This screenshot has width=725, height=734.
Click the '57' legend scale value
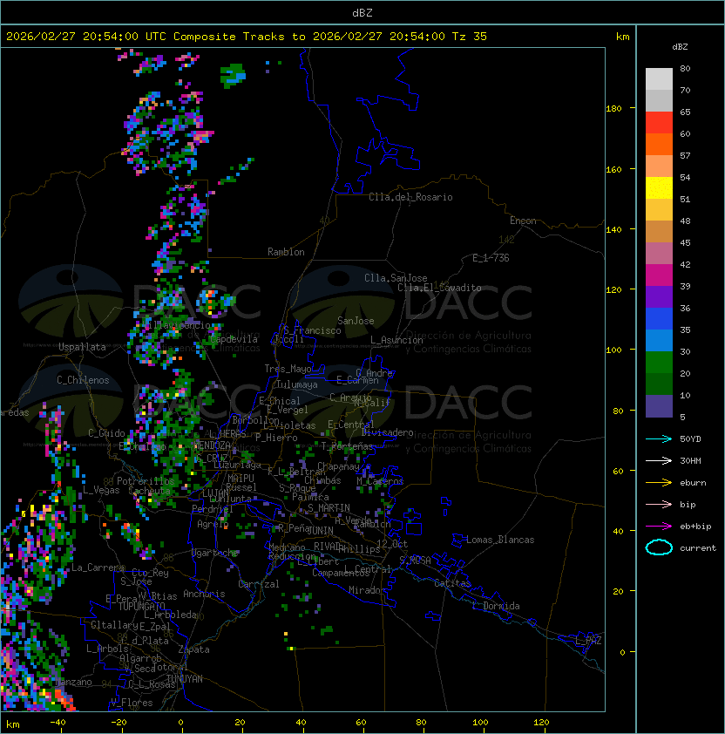pos(685,156)
